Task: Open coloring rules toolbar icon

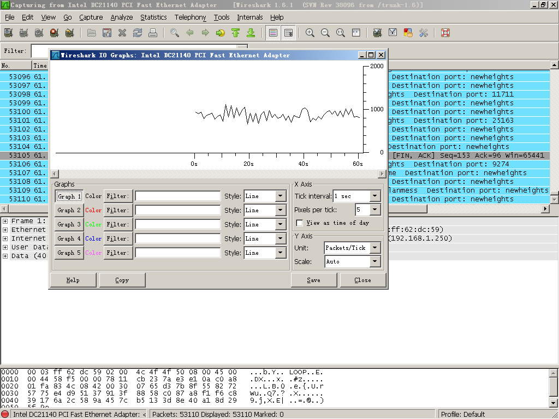Action: point(408,33)
